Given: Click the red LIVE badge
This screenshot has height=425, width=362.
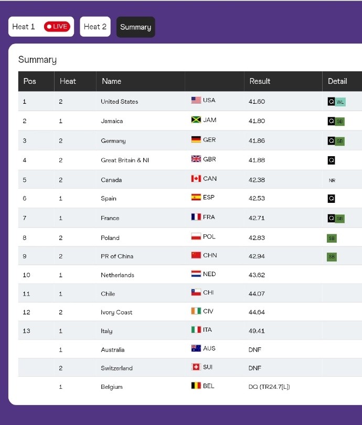Looking at the screenshot, I should 57,27.
